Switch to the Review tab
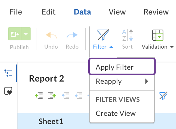This screenshot has height=129, width=176. pyautogui.click(x=156, y=12)
